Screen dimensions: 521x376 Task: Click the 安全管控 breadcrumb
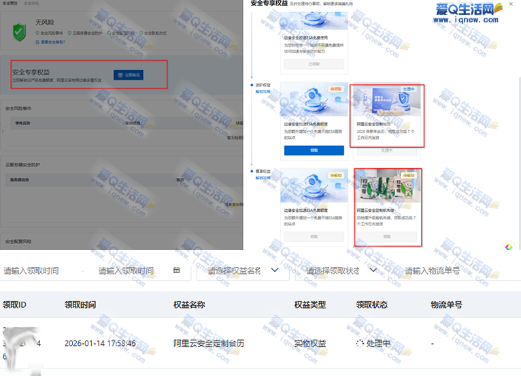tap(10, 3)
